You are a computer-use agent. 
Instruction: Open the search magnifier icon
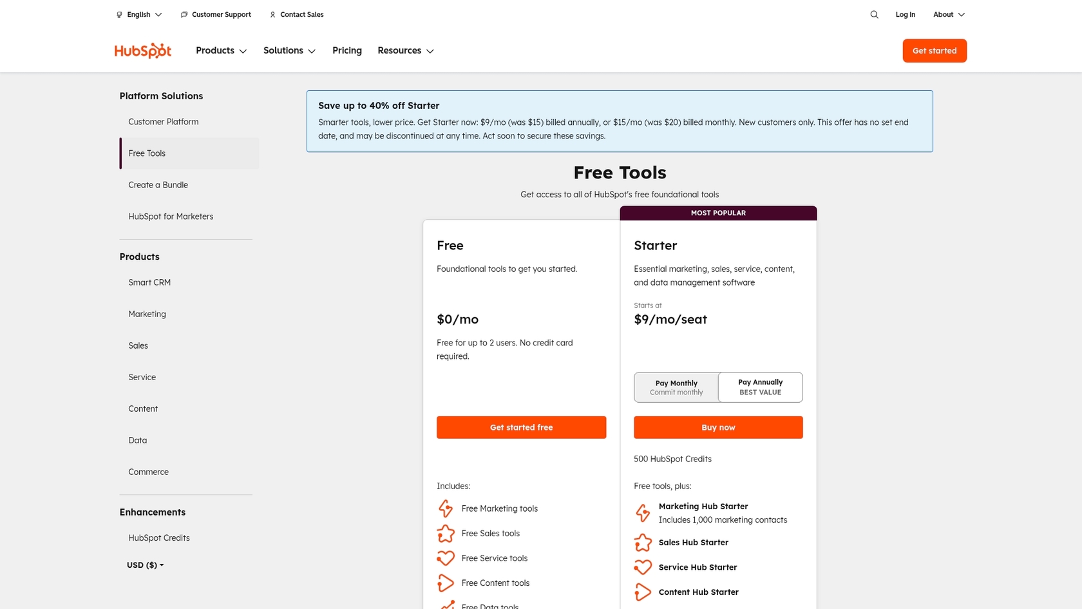[x=874, y=14]
